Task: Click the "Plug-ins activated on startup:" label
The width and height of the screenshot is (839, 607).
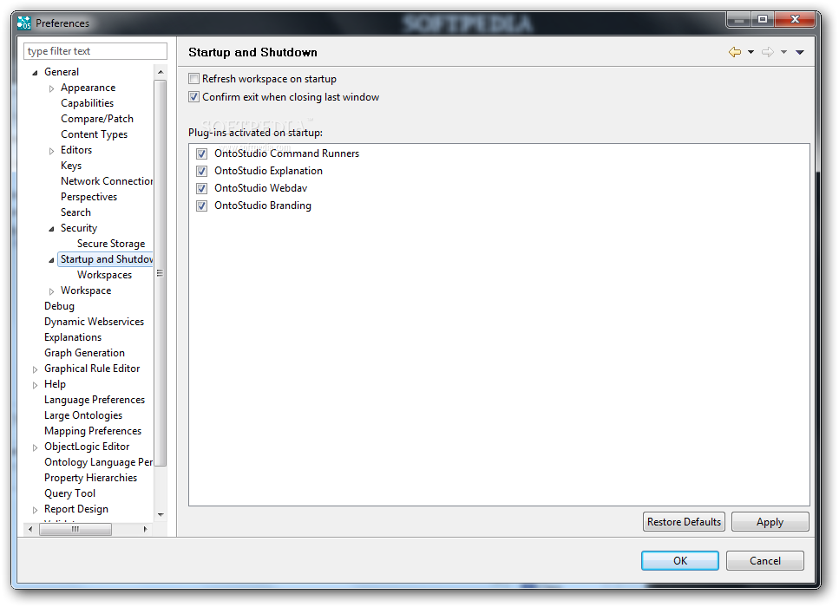Action: [x=255, y=133]
